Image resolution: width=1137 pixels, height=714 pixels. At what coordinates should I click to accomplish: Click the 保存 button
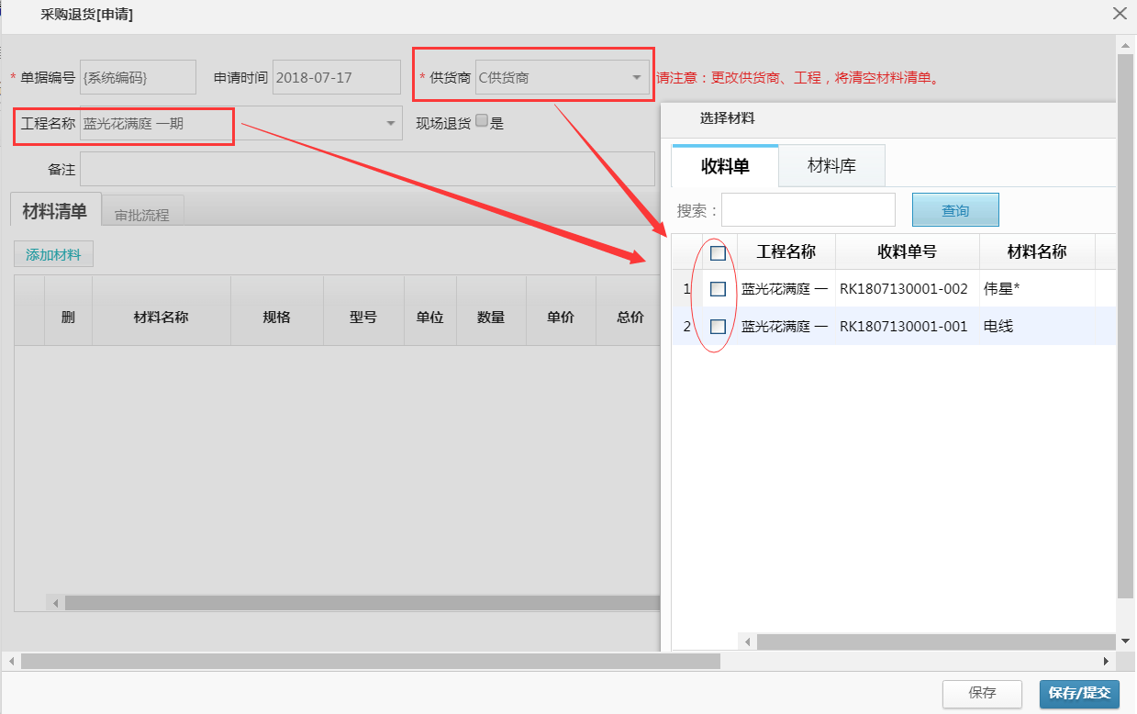click(982, 693)
